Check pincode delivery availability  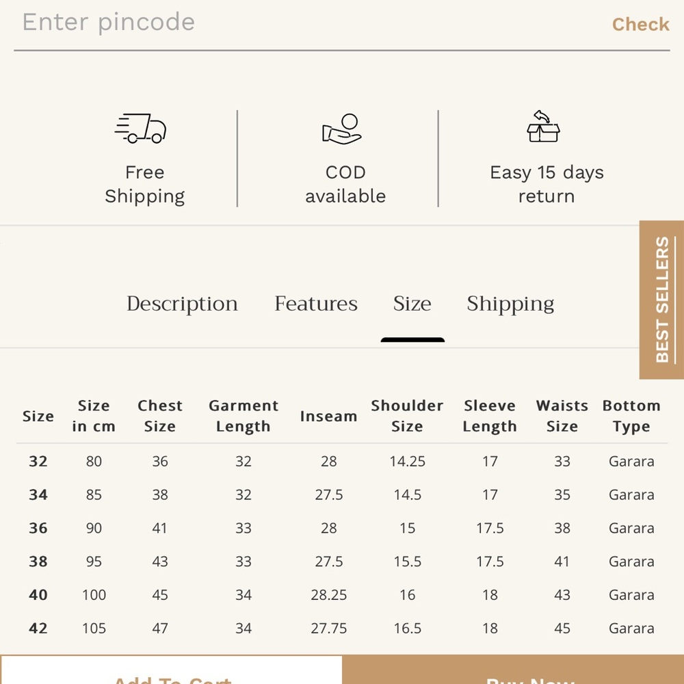coord(640,25)
